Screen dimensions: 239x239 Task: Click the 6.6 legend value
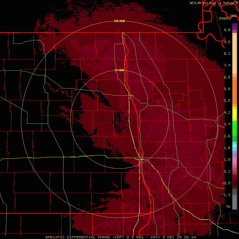point(227,77)
